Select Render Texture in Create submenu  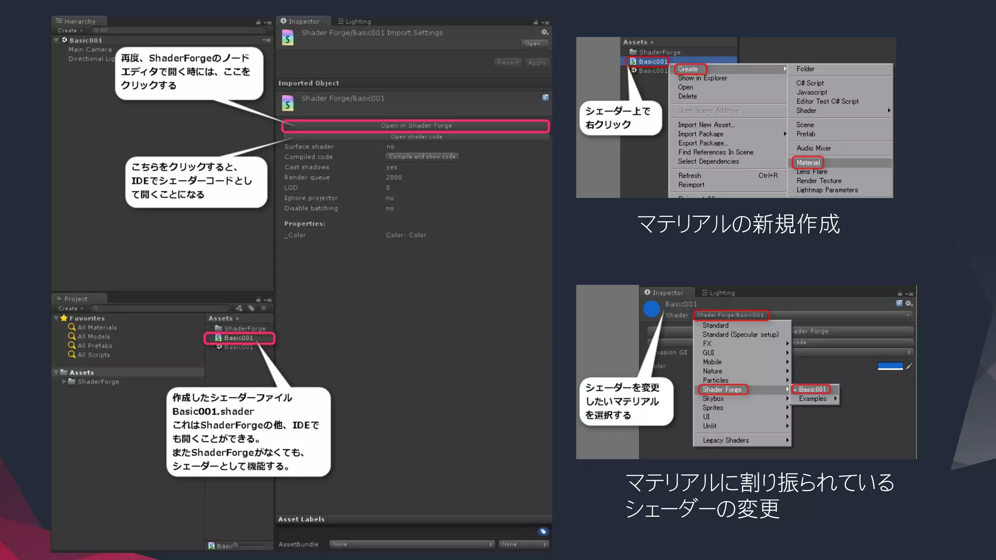pyautogui.click(x=819, y=181)
